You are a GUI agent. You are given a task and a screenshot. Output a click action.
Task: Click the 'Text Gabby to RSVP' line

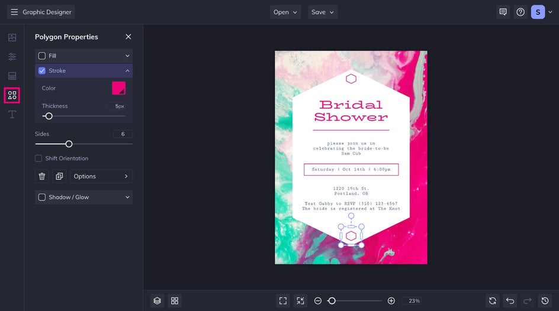[351, 203]
